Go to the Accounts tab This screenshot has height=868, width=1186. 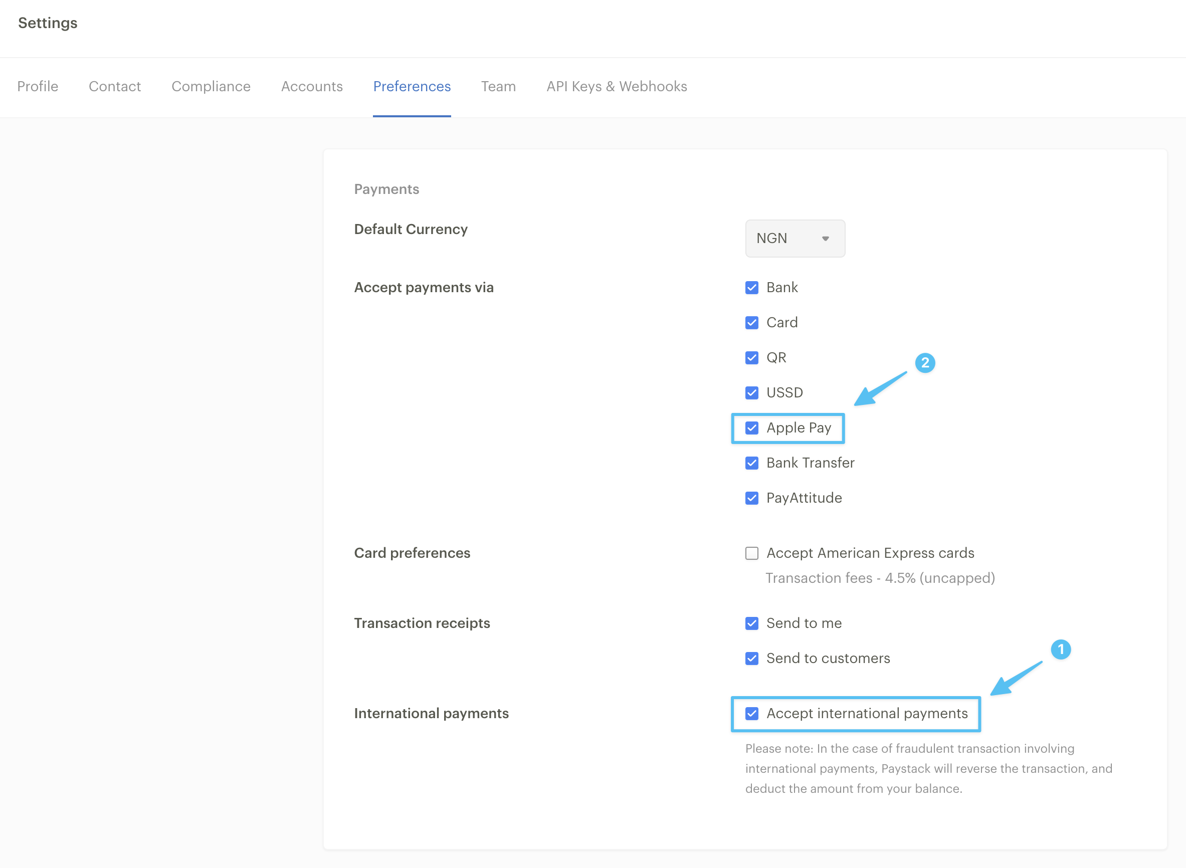coord(312,86)
